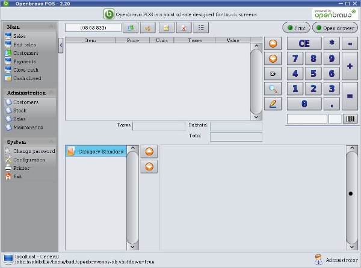Click the Total amount field

[236, 137]
